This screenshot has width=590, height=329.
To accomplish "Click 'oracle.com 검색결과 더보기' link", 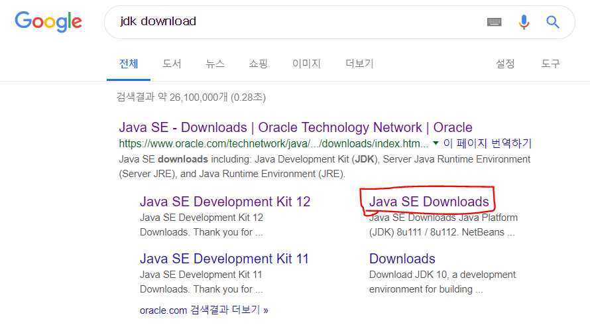I will pyautogui.click(x=204, y=310).
